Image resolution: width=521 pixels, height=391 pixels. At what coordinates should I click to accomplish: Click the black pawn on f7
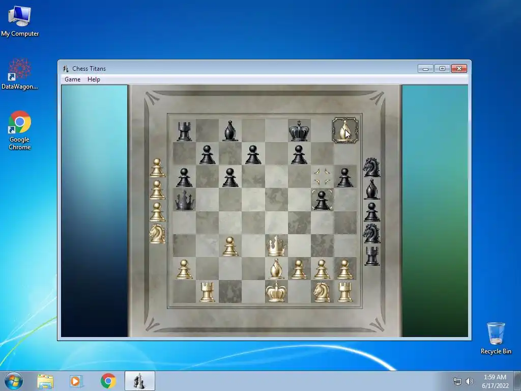(299, 155)
